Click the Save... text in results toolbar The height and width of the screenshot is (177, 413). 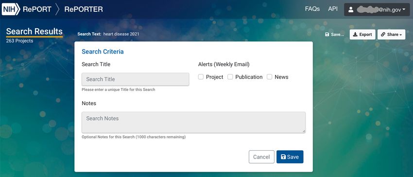(337, 35)
